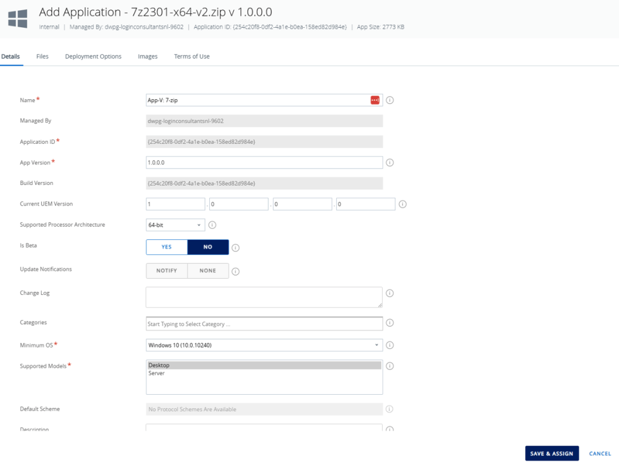Open the 64-bit processor architecture dropdown
This screenshot has width=619, height=463.
click(175, 225)
